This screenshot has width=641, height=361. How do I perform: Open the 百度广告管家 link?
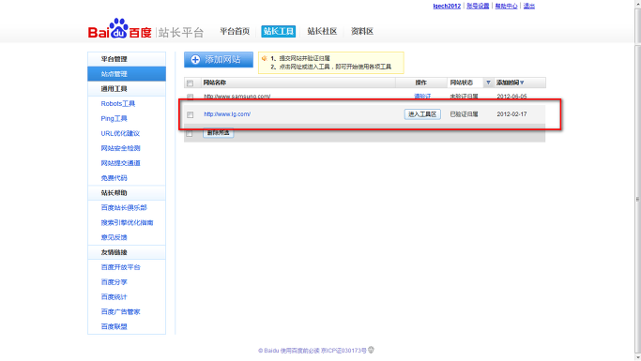(120, 311)
